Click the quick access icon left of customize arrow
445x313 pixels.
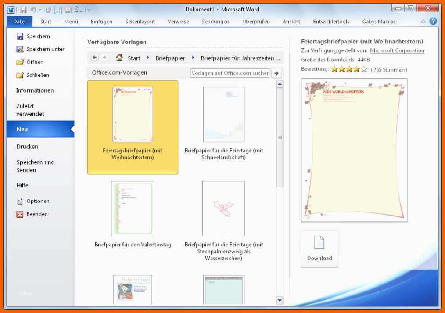(78, 10)
